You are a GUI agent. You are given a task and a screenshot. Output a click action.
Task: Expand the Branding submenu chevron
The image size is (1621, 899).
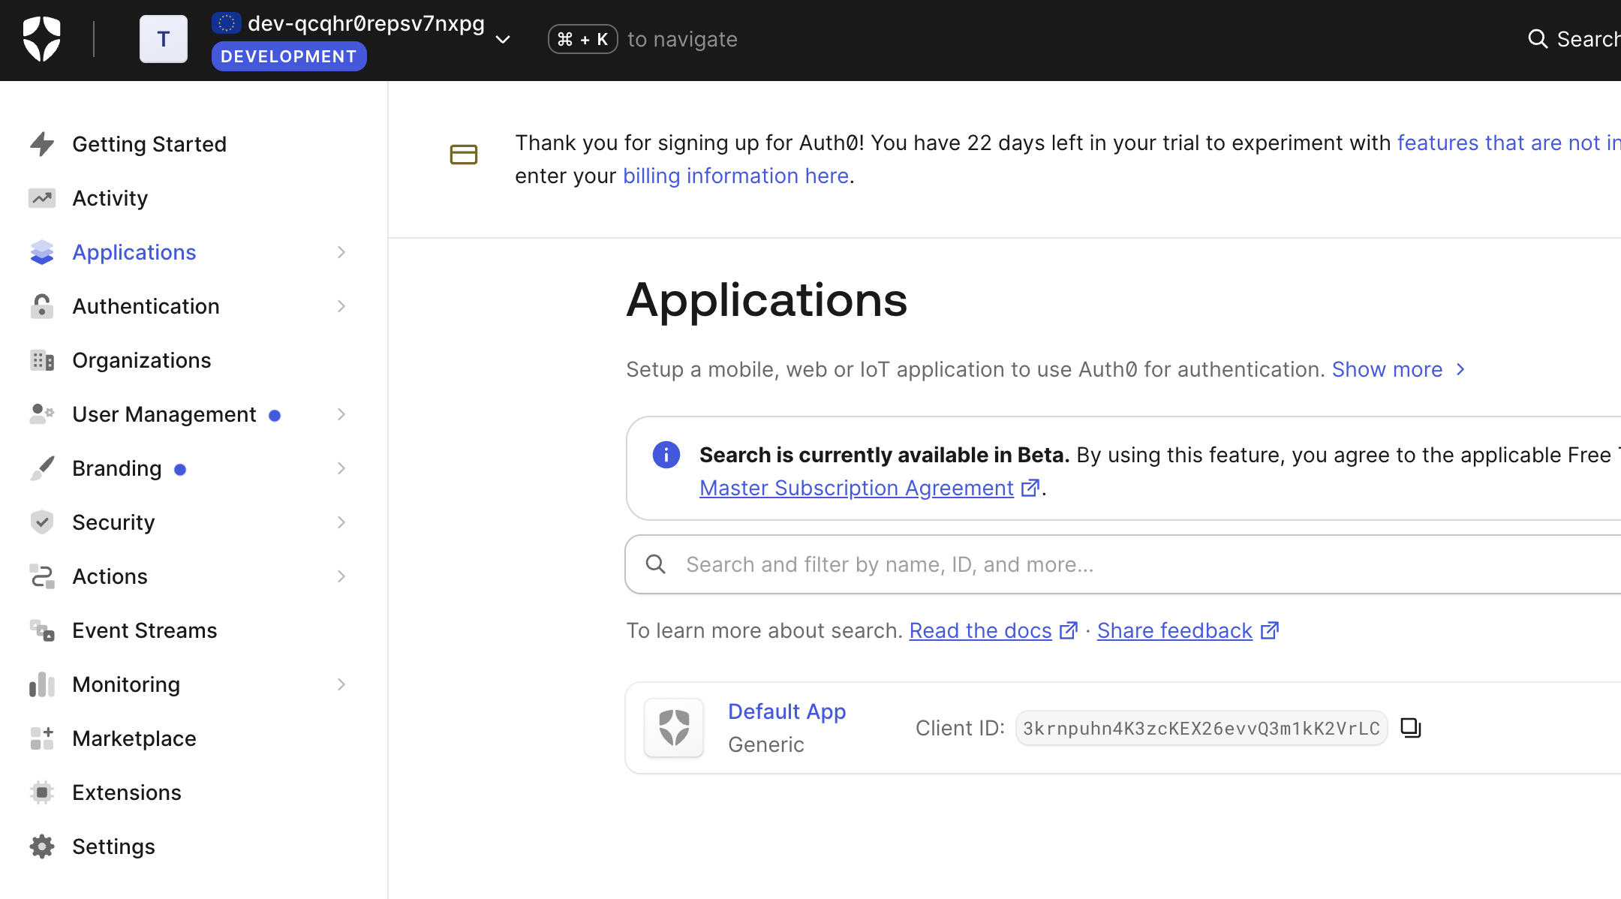341,468
